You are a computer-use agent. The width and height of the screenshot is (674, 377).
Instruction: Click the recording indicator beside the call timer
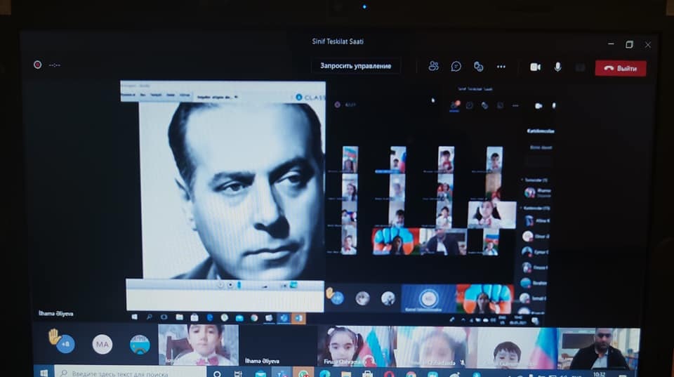point(38,65)
